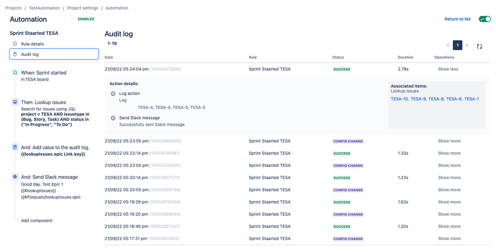Go to previous audit log page

[448, 45]
